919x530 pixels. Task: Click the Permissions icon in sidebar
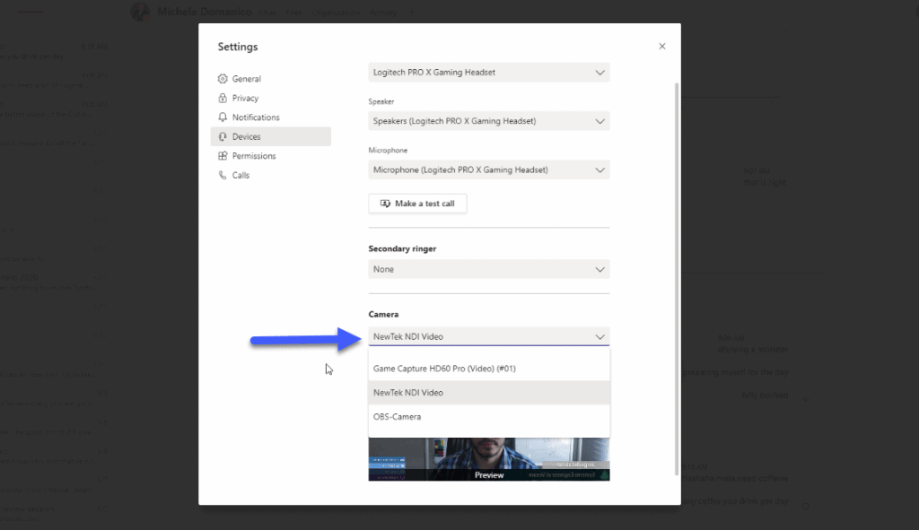click(x=223, y=156)
